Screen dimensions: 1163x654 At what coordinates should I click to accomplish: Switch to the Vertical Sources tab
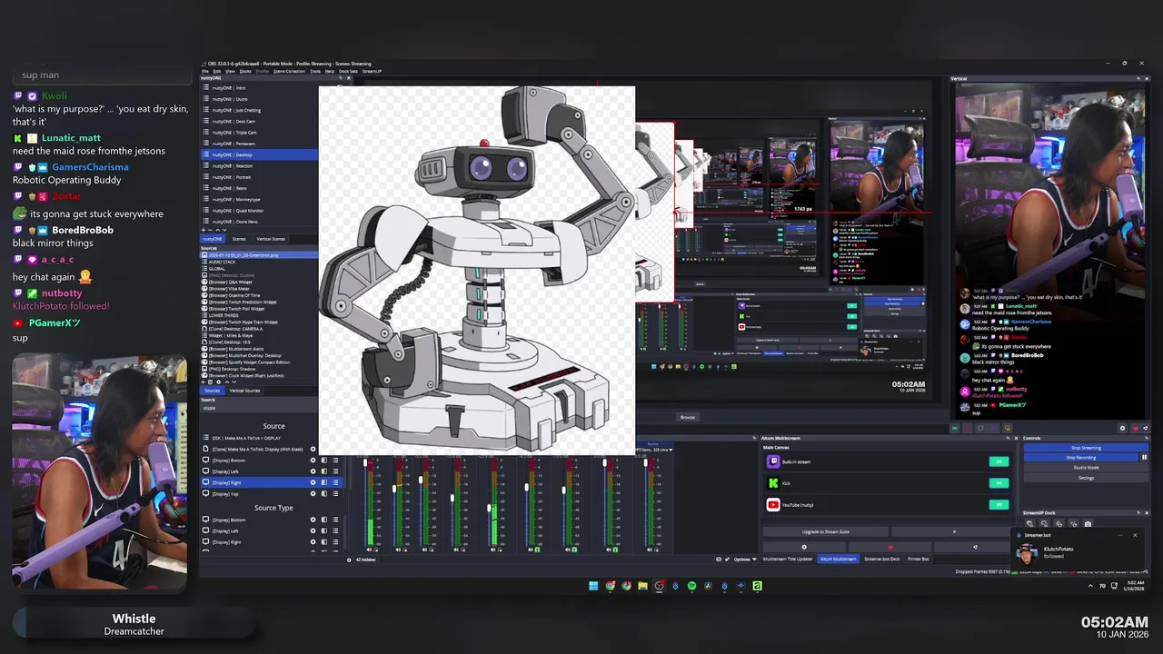coord(244,391)
